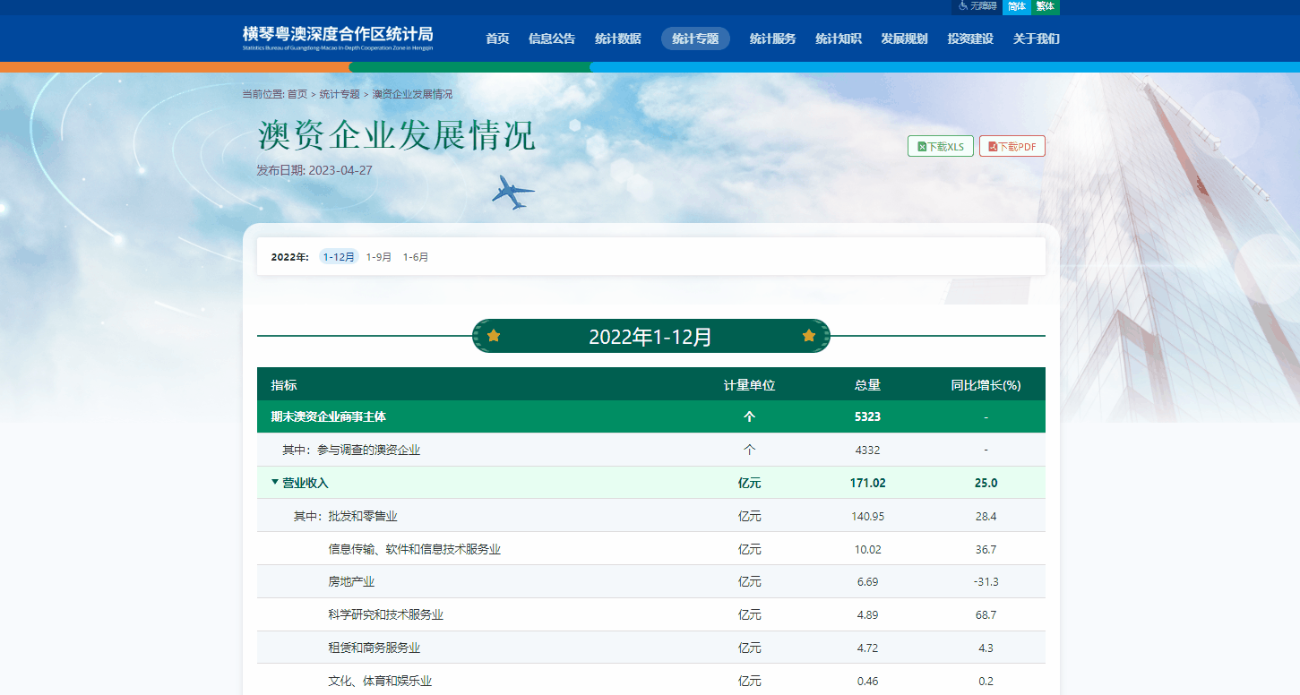The width and height of the screenshot is (1300, 695).
Task: Click the left gold star beside 2022年1-12月
Action: click(494, 336)
